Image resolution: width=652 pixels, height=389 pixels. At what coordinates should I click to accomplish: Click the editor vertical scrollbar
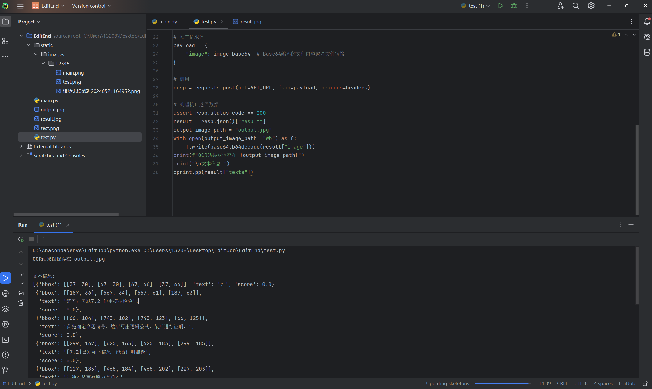[637, 170]
